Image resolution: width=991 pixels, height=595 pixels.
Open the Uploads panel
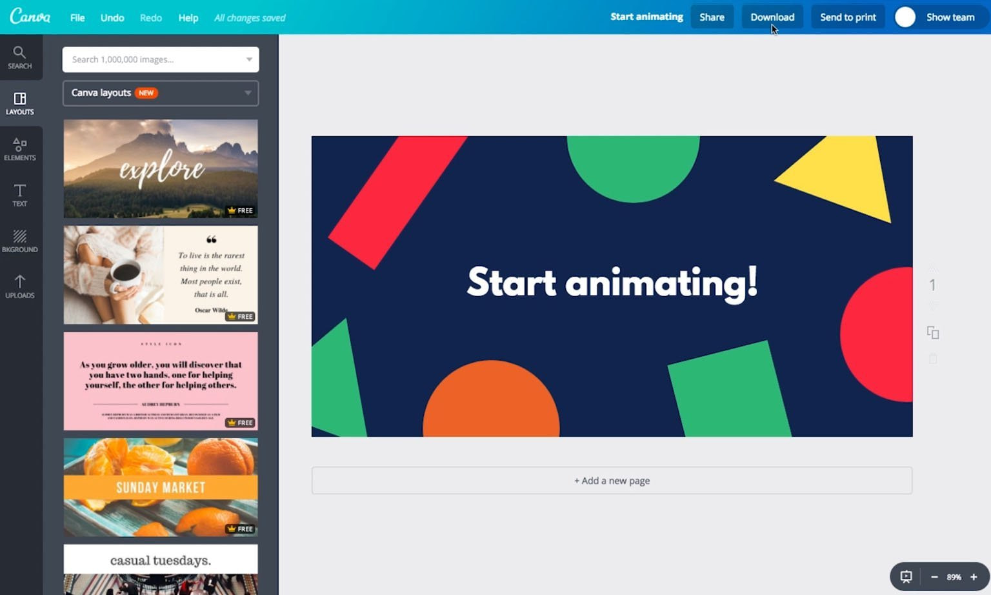tap(20, 287)
